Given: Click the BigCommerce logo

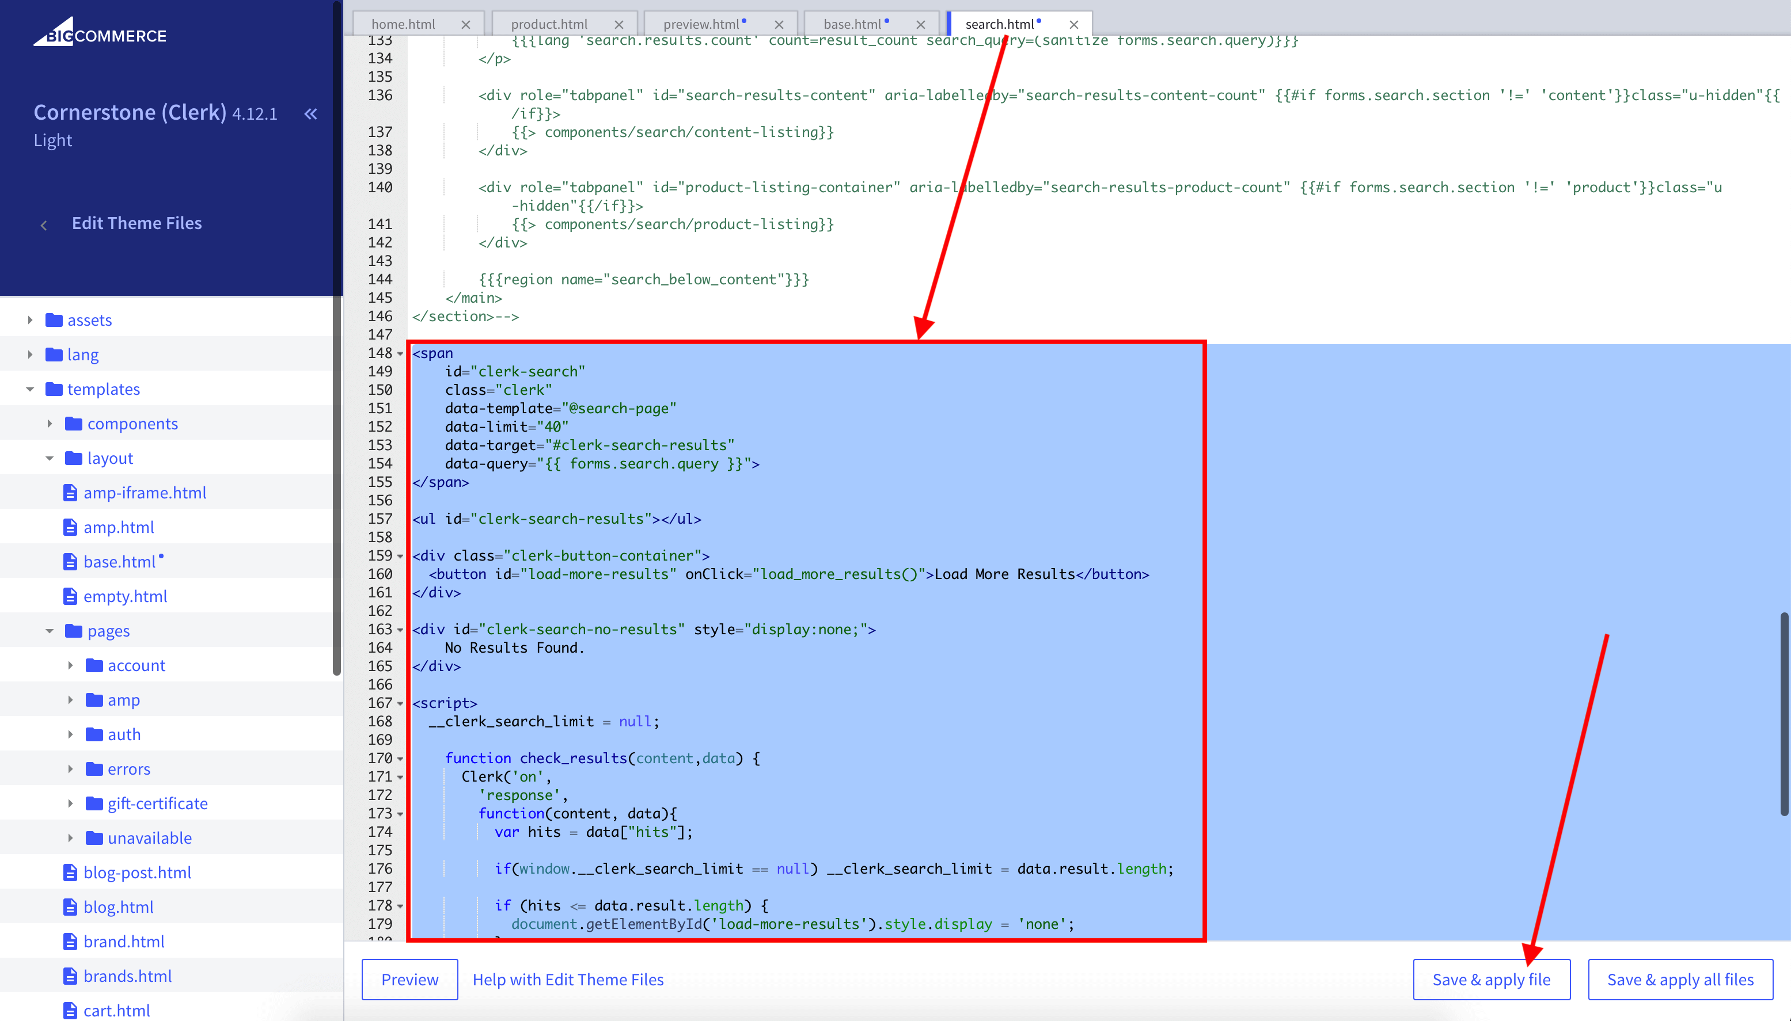Looking at the screenshot, I should tap(100, 33).
